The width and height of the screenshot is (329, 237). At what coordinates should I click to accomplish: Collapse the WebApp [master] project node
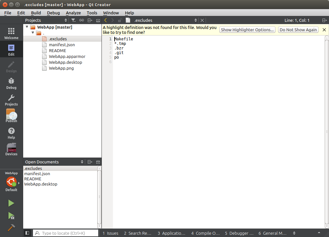(x=27, y=27)
